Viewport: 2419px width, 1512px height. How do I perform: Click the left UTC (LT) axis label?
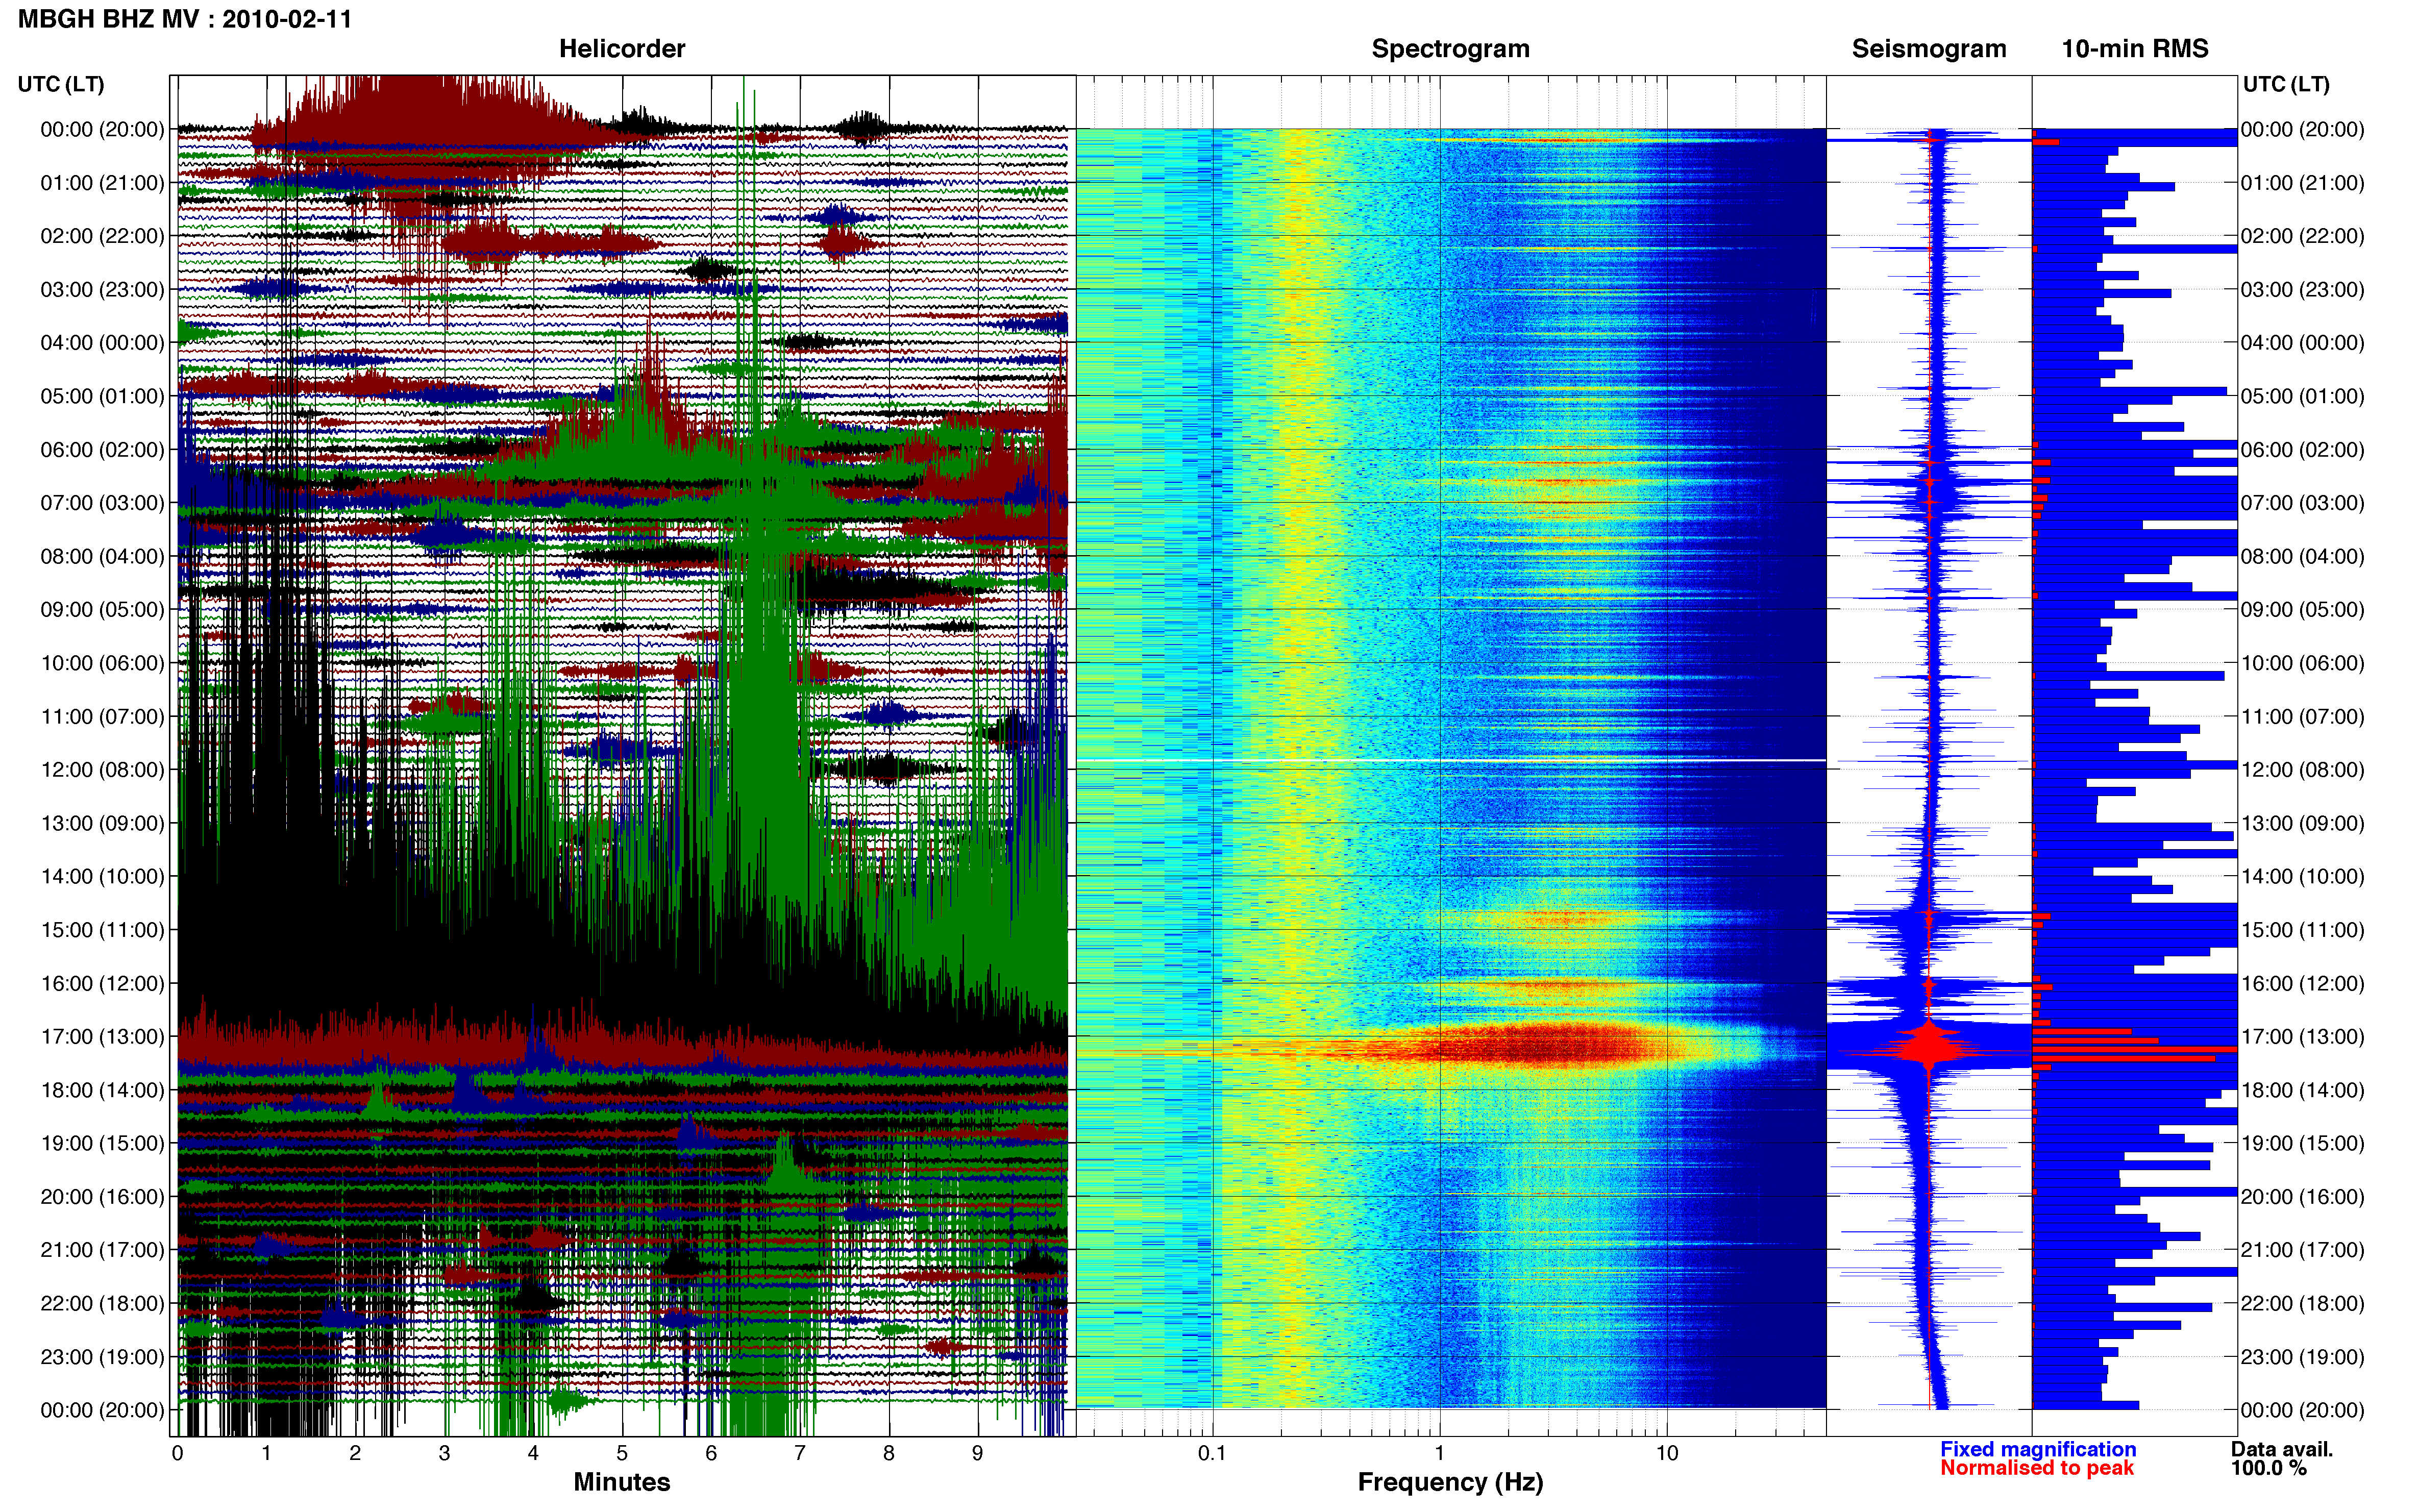point(61,84)
